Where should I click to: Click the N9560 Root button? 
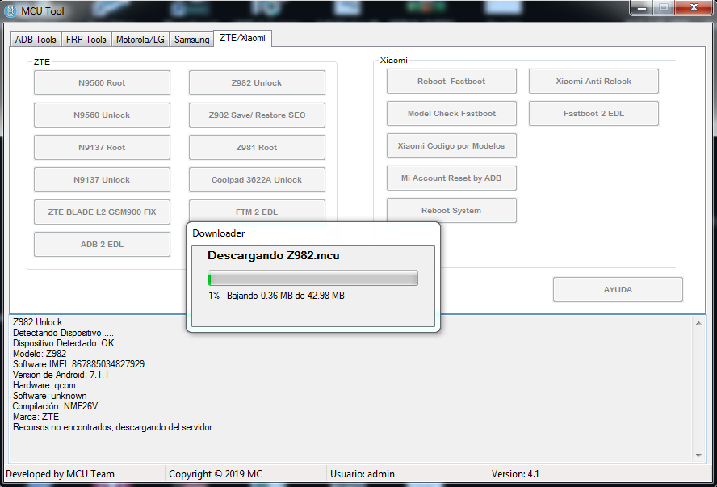[102, 82]
